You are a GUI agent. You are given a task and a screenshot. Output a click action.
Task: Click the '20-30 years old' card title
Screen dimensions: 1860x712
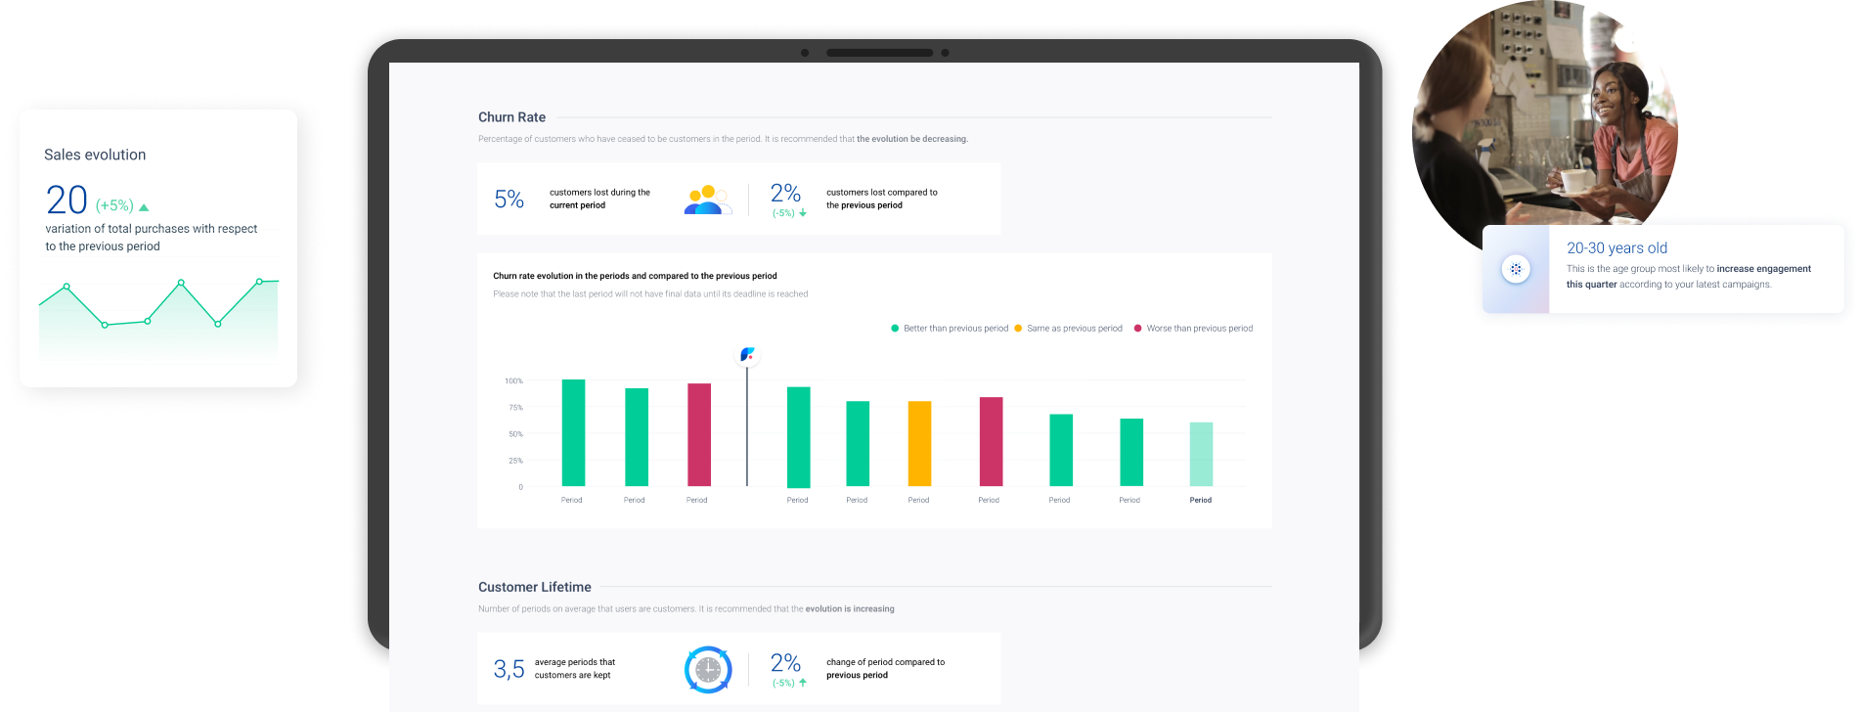point(1616,248)
